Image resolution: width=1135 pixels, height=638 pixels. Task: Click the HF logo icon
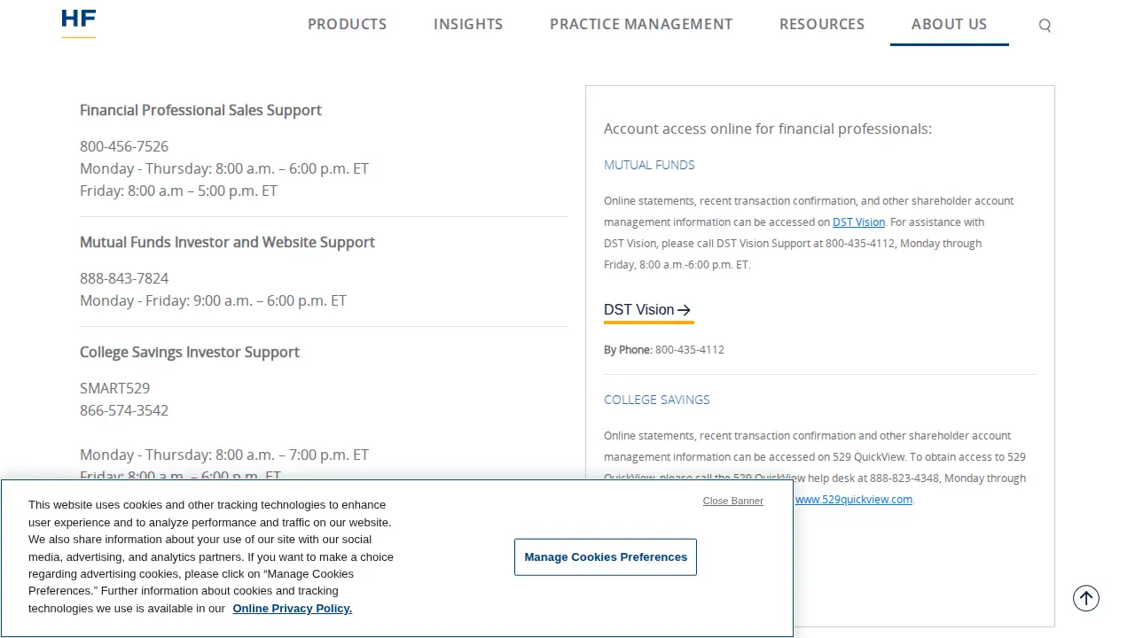(x=79, y=24)
